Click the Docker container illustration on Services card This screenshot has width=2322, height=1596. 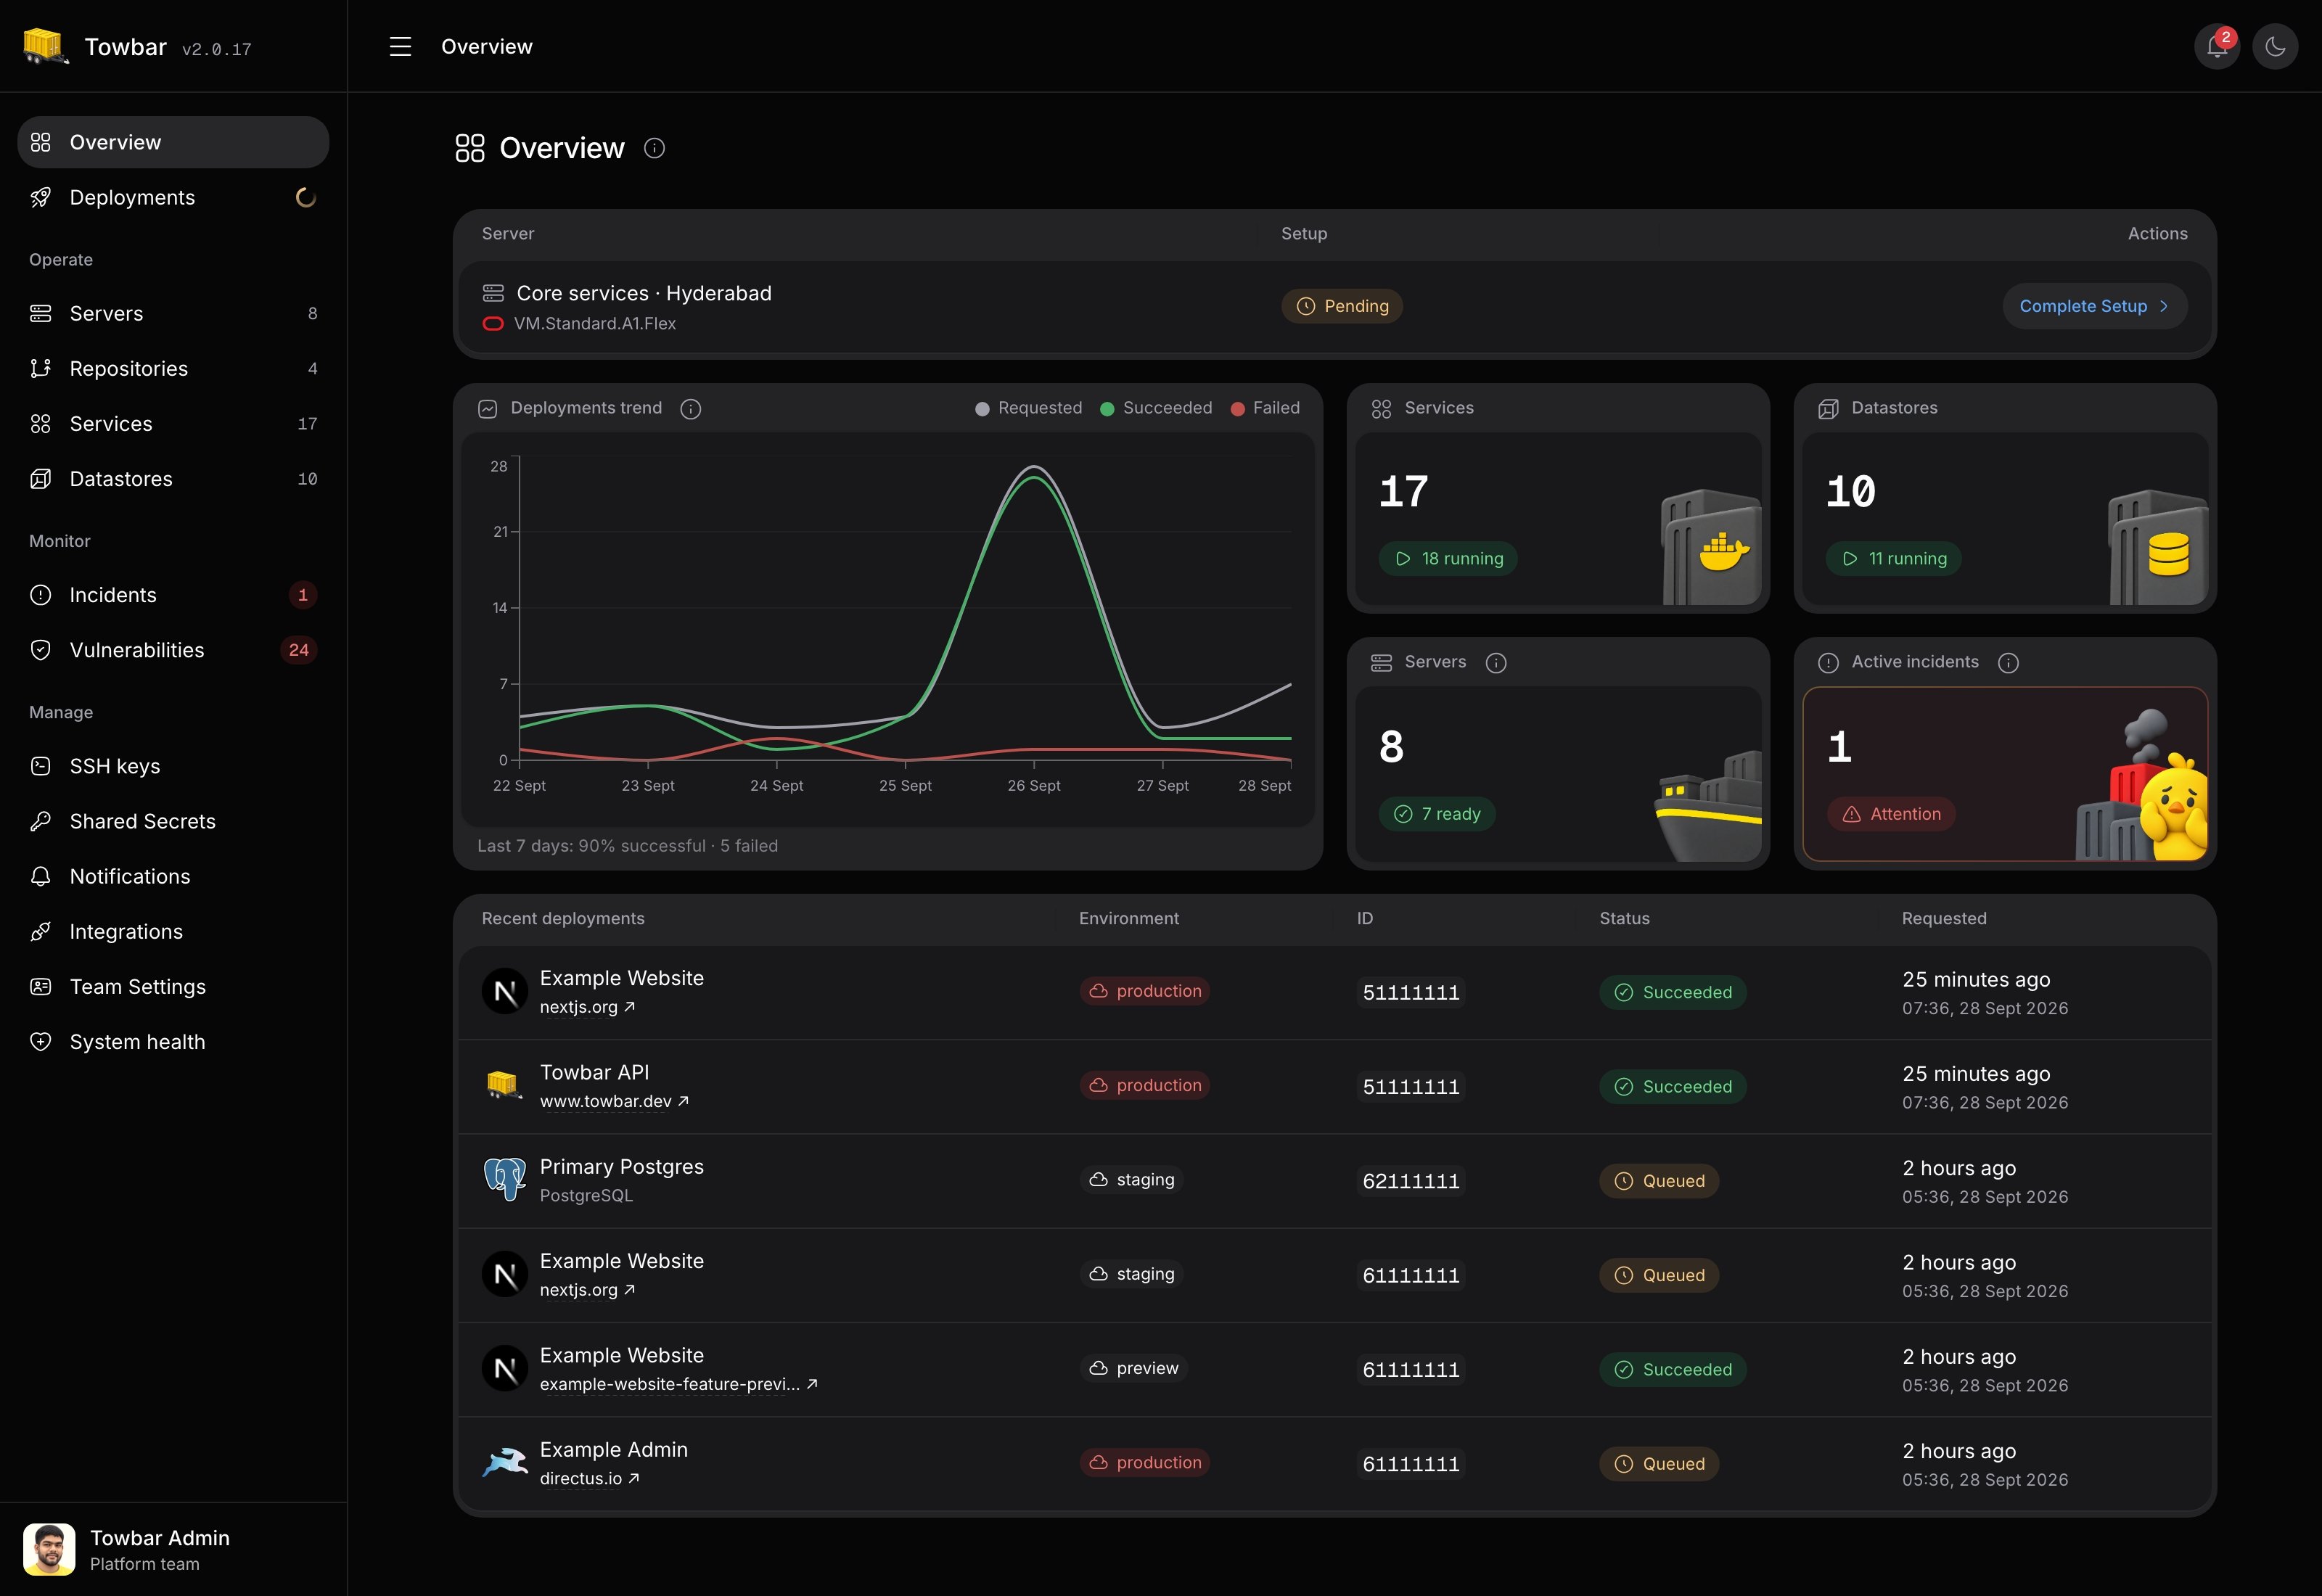coord(1711,546)
